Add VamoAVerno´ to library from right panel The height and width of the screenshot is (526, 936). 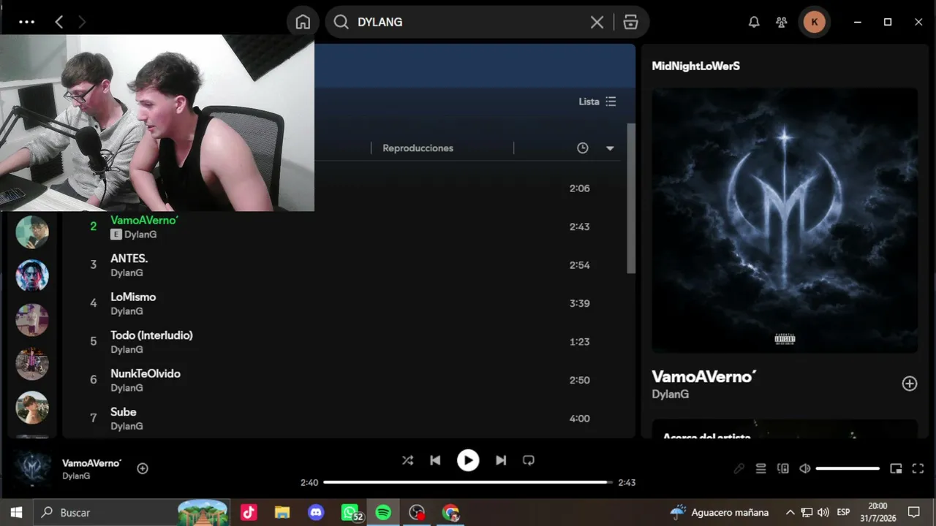click(909, 384)
